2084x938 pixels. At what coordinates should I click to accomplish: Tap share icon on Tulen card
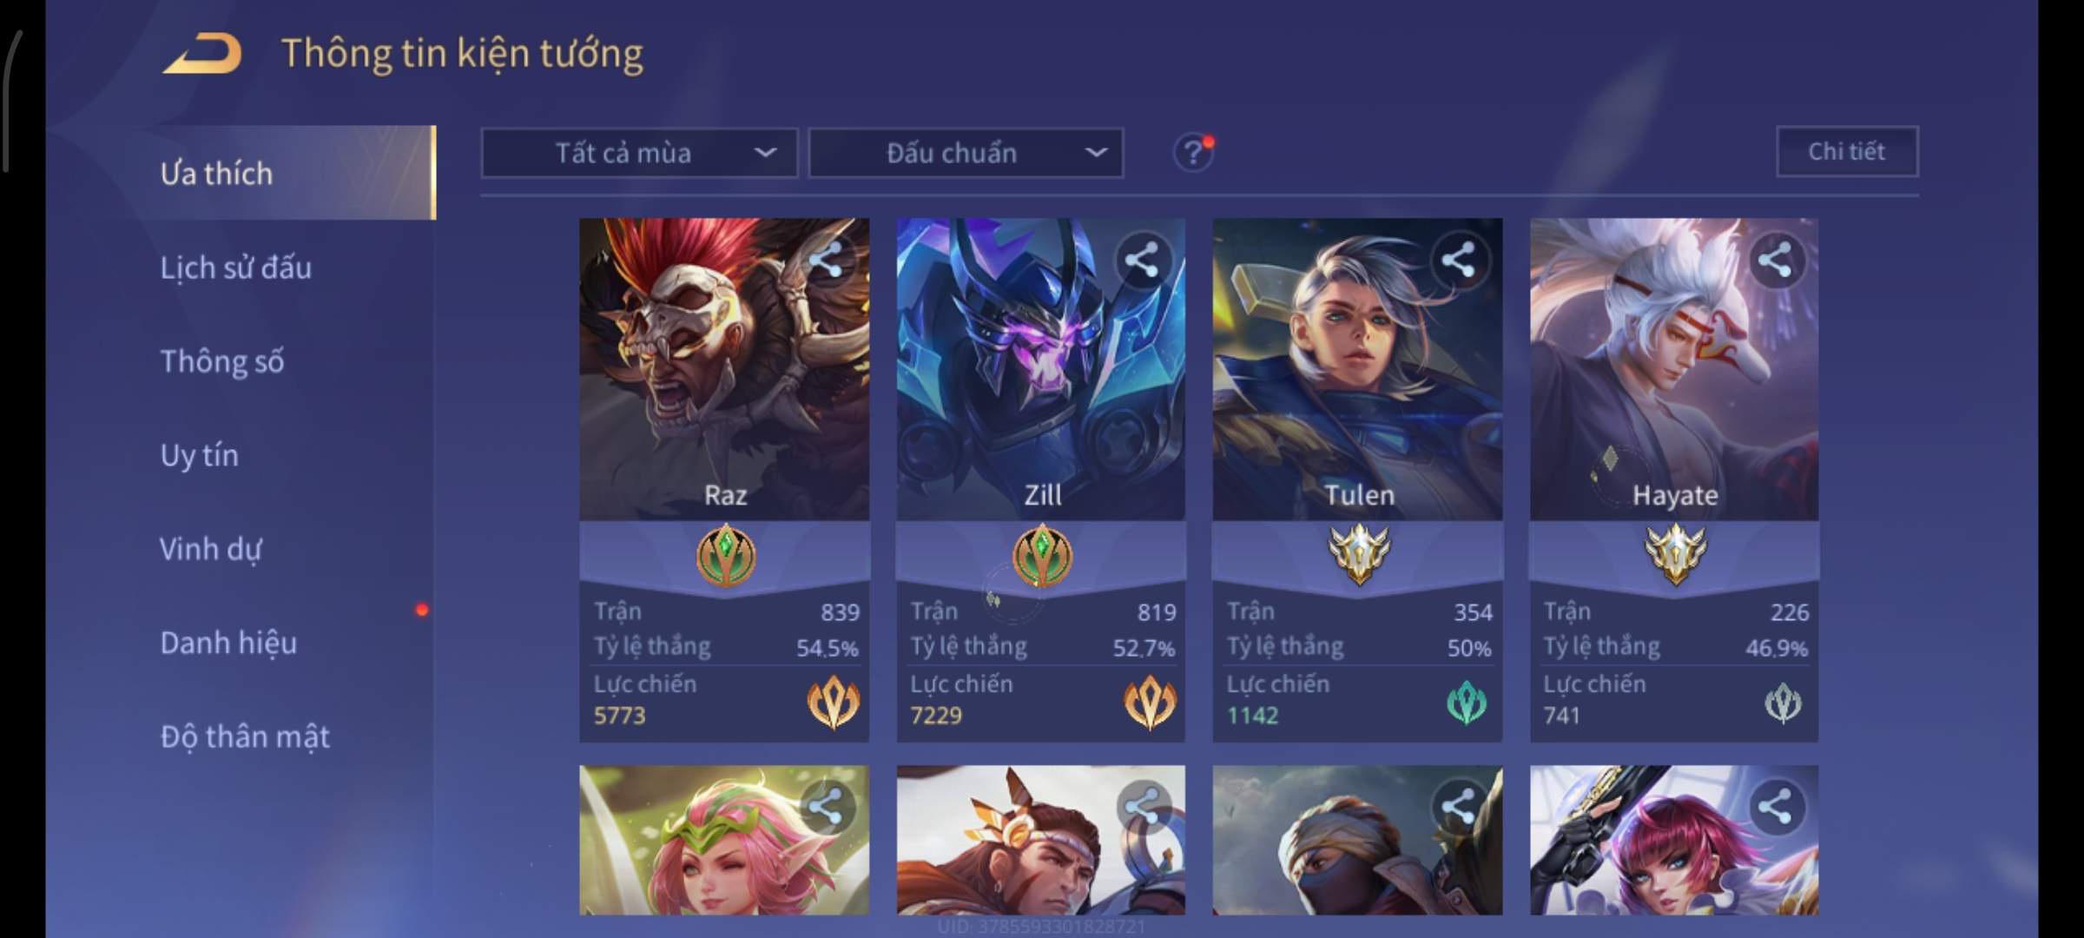click(1458, 260)
